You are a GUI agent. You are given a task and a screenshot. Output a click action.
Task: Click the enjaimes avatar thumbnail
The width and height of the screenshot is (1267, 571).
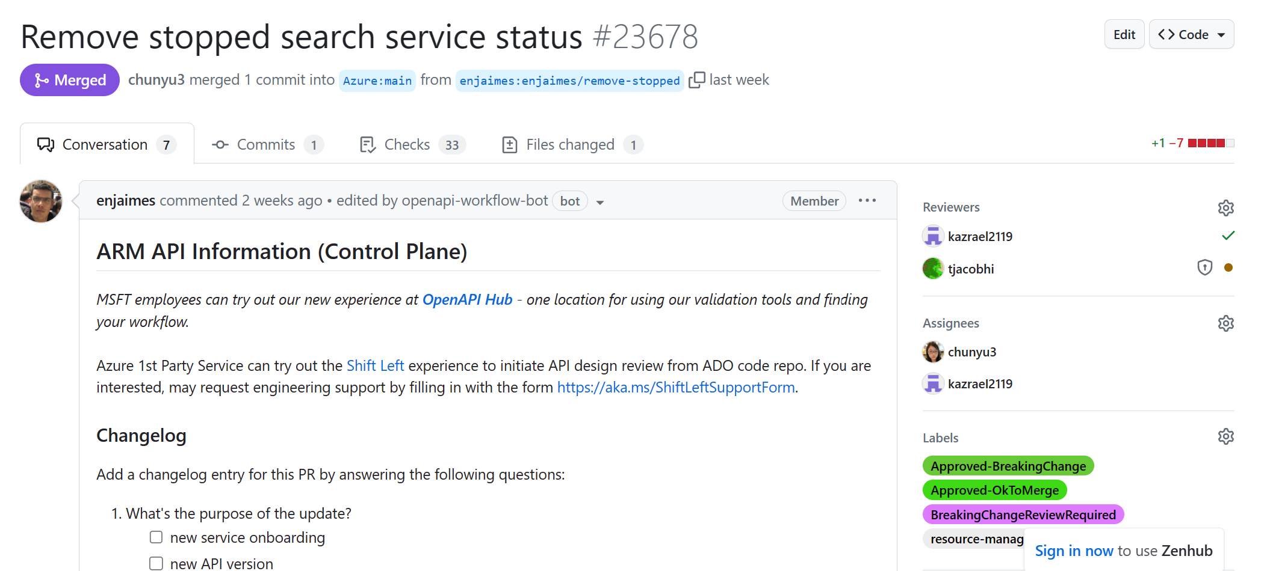(40, 201)
